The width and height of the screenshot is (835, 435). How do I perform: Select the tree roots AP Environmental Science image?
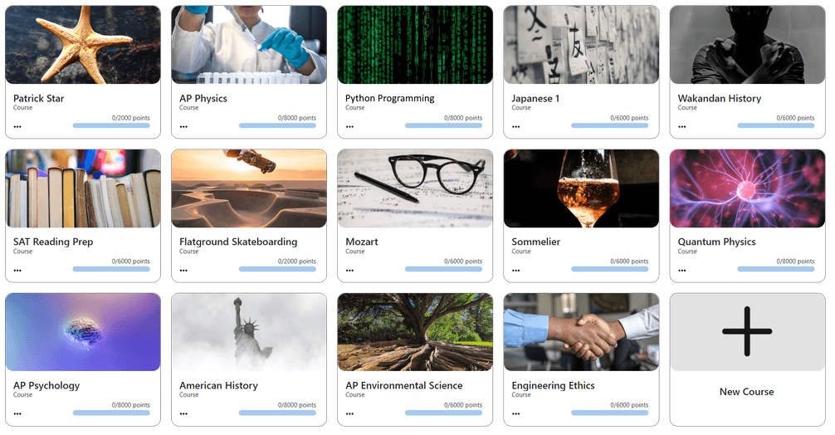point(415,332)
